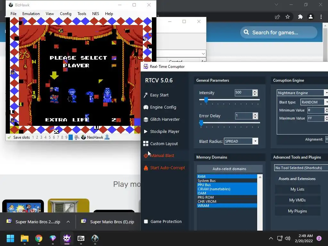Open My Lists

[x=298, y=189]
